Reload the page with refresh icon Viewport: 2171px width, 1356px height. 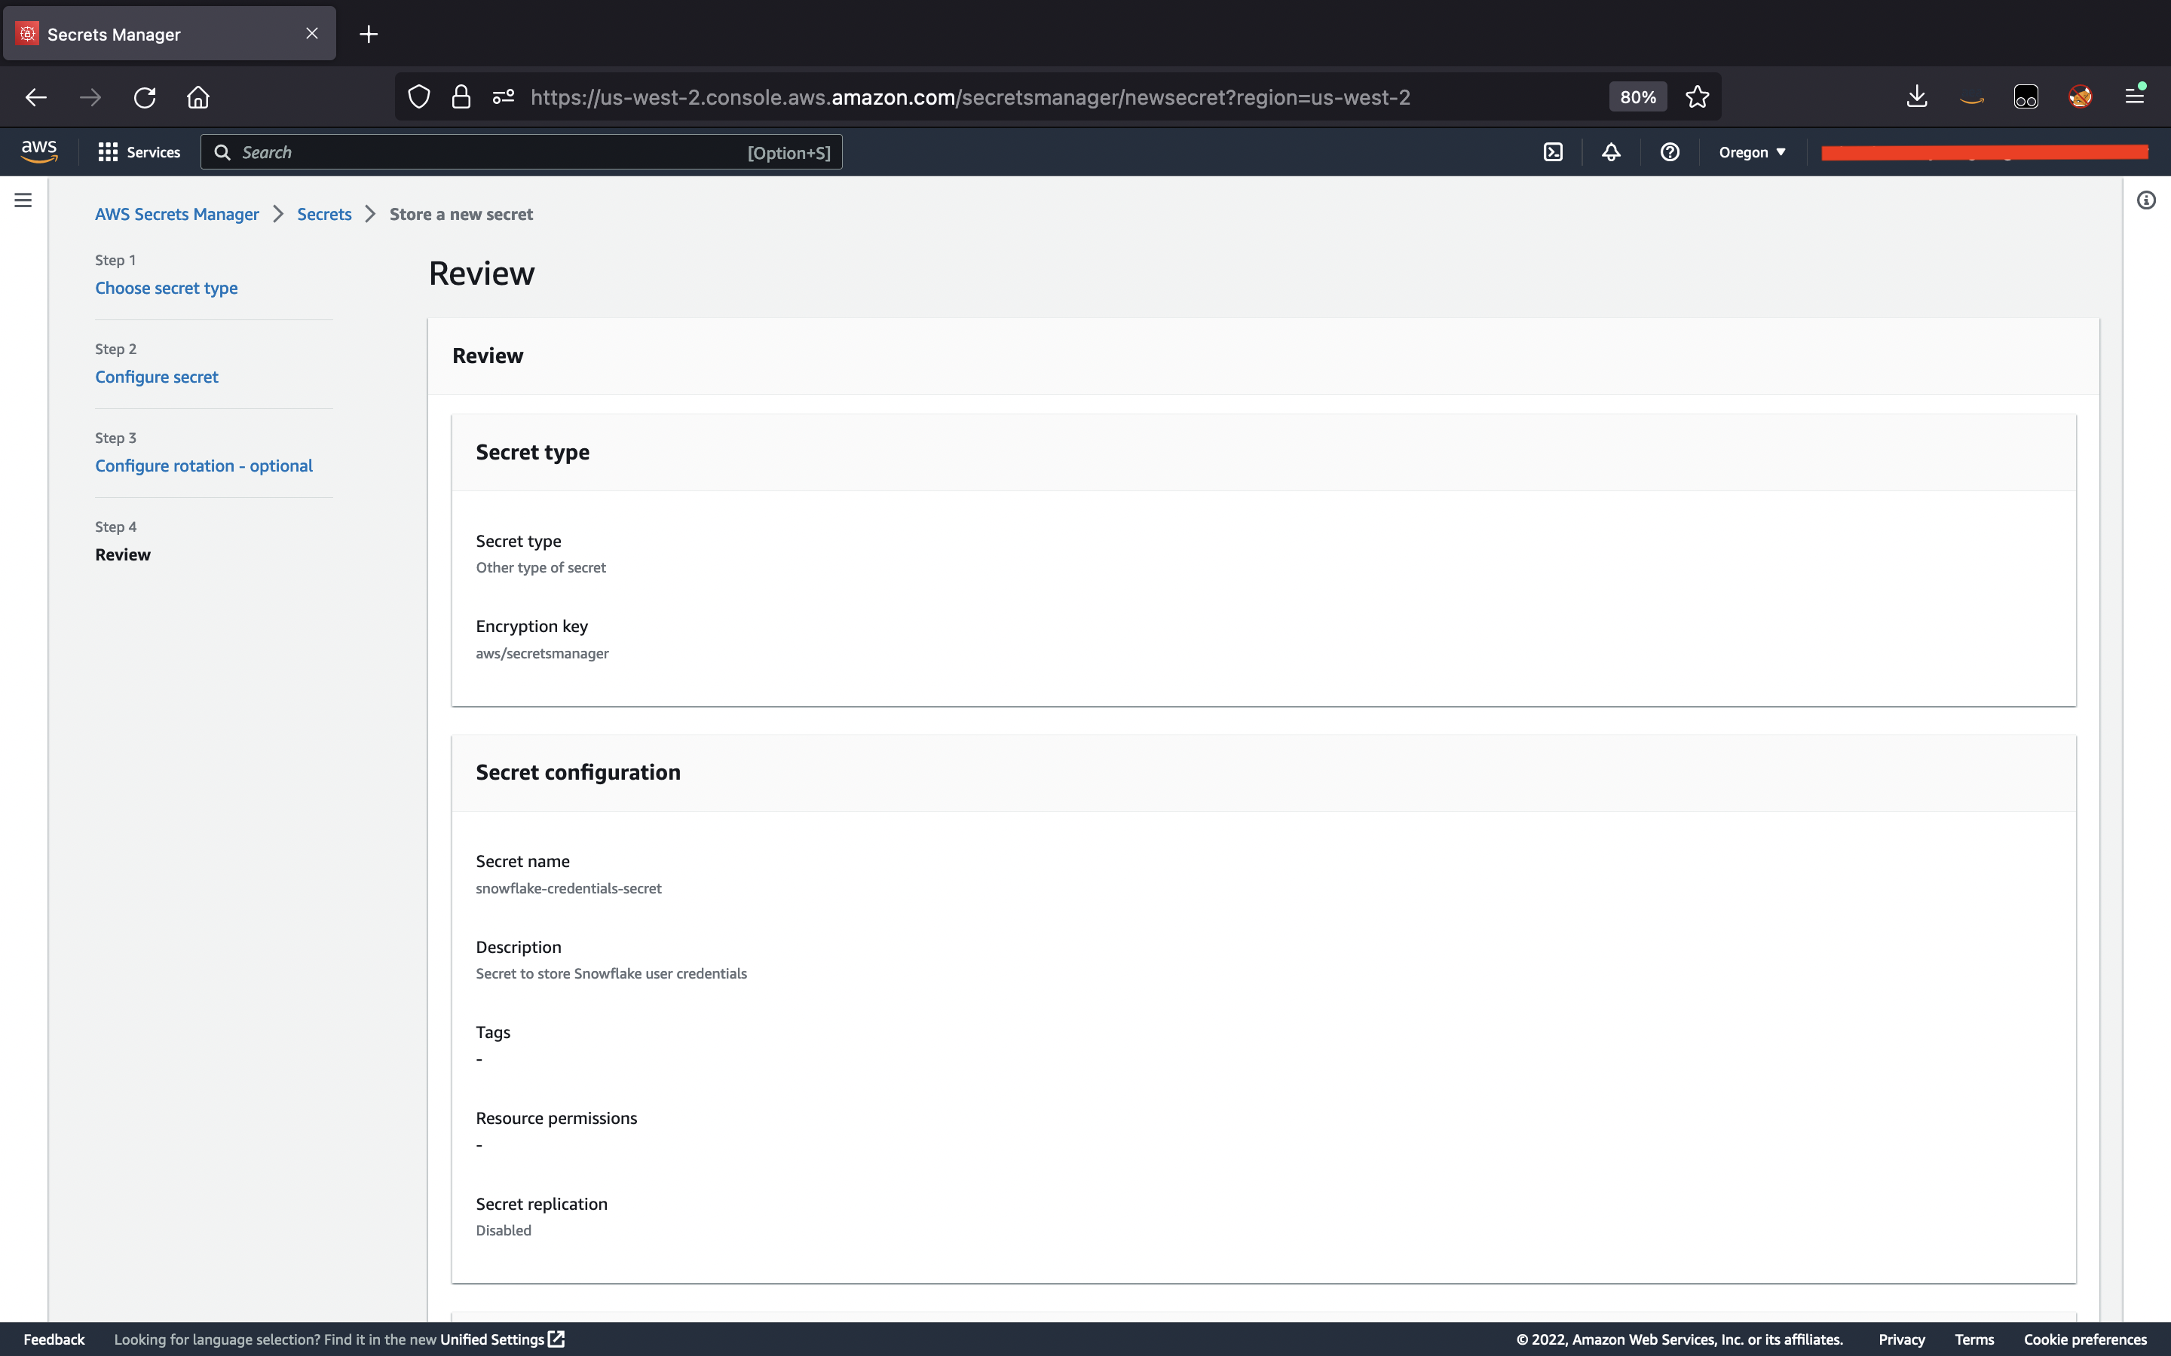(145, 97)
